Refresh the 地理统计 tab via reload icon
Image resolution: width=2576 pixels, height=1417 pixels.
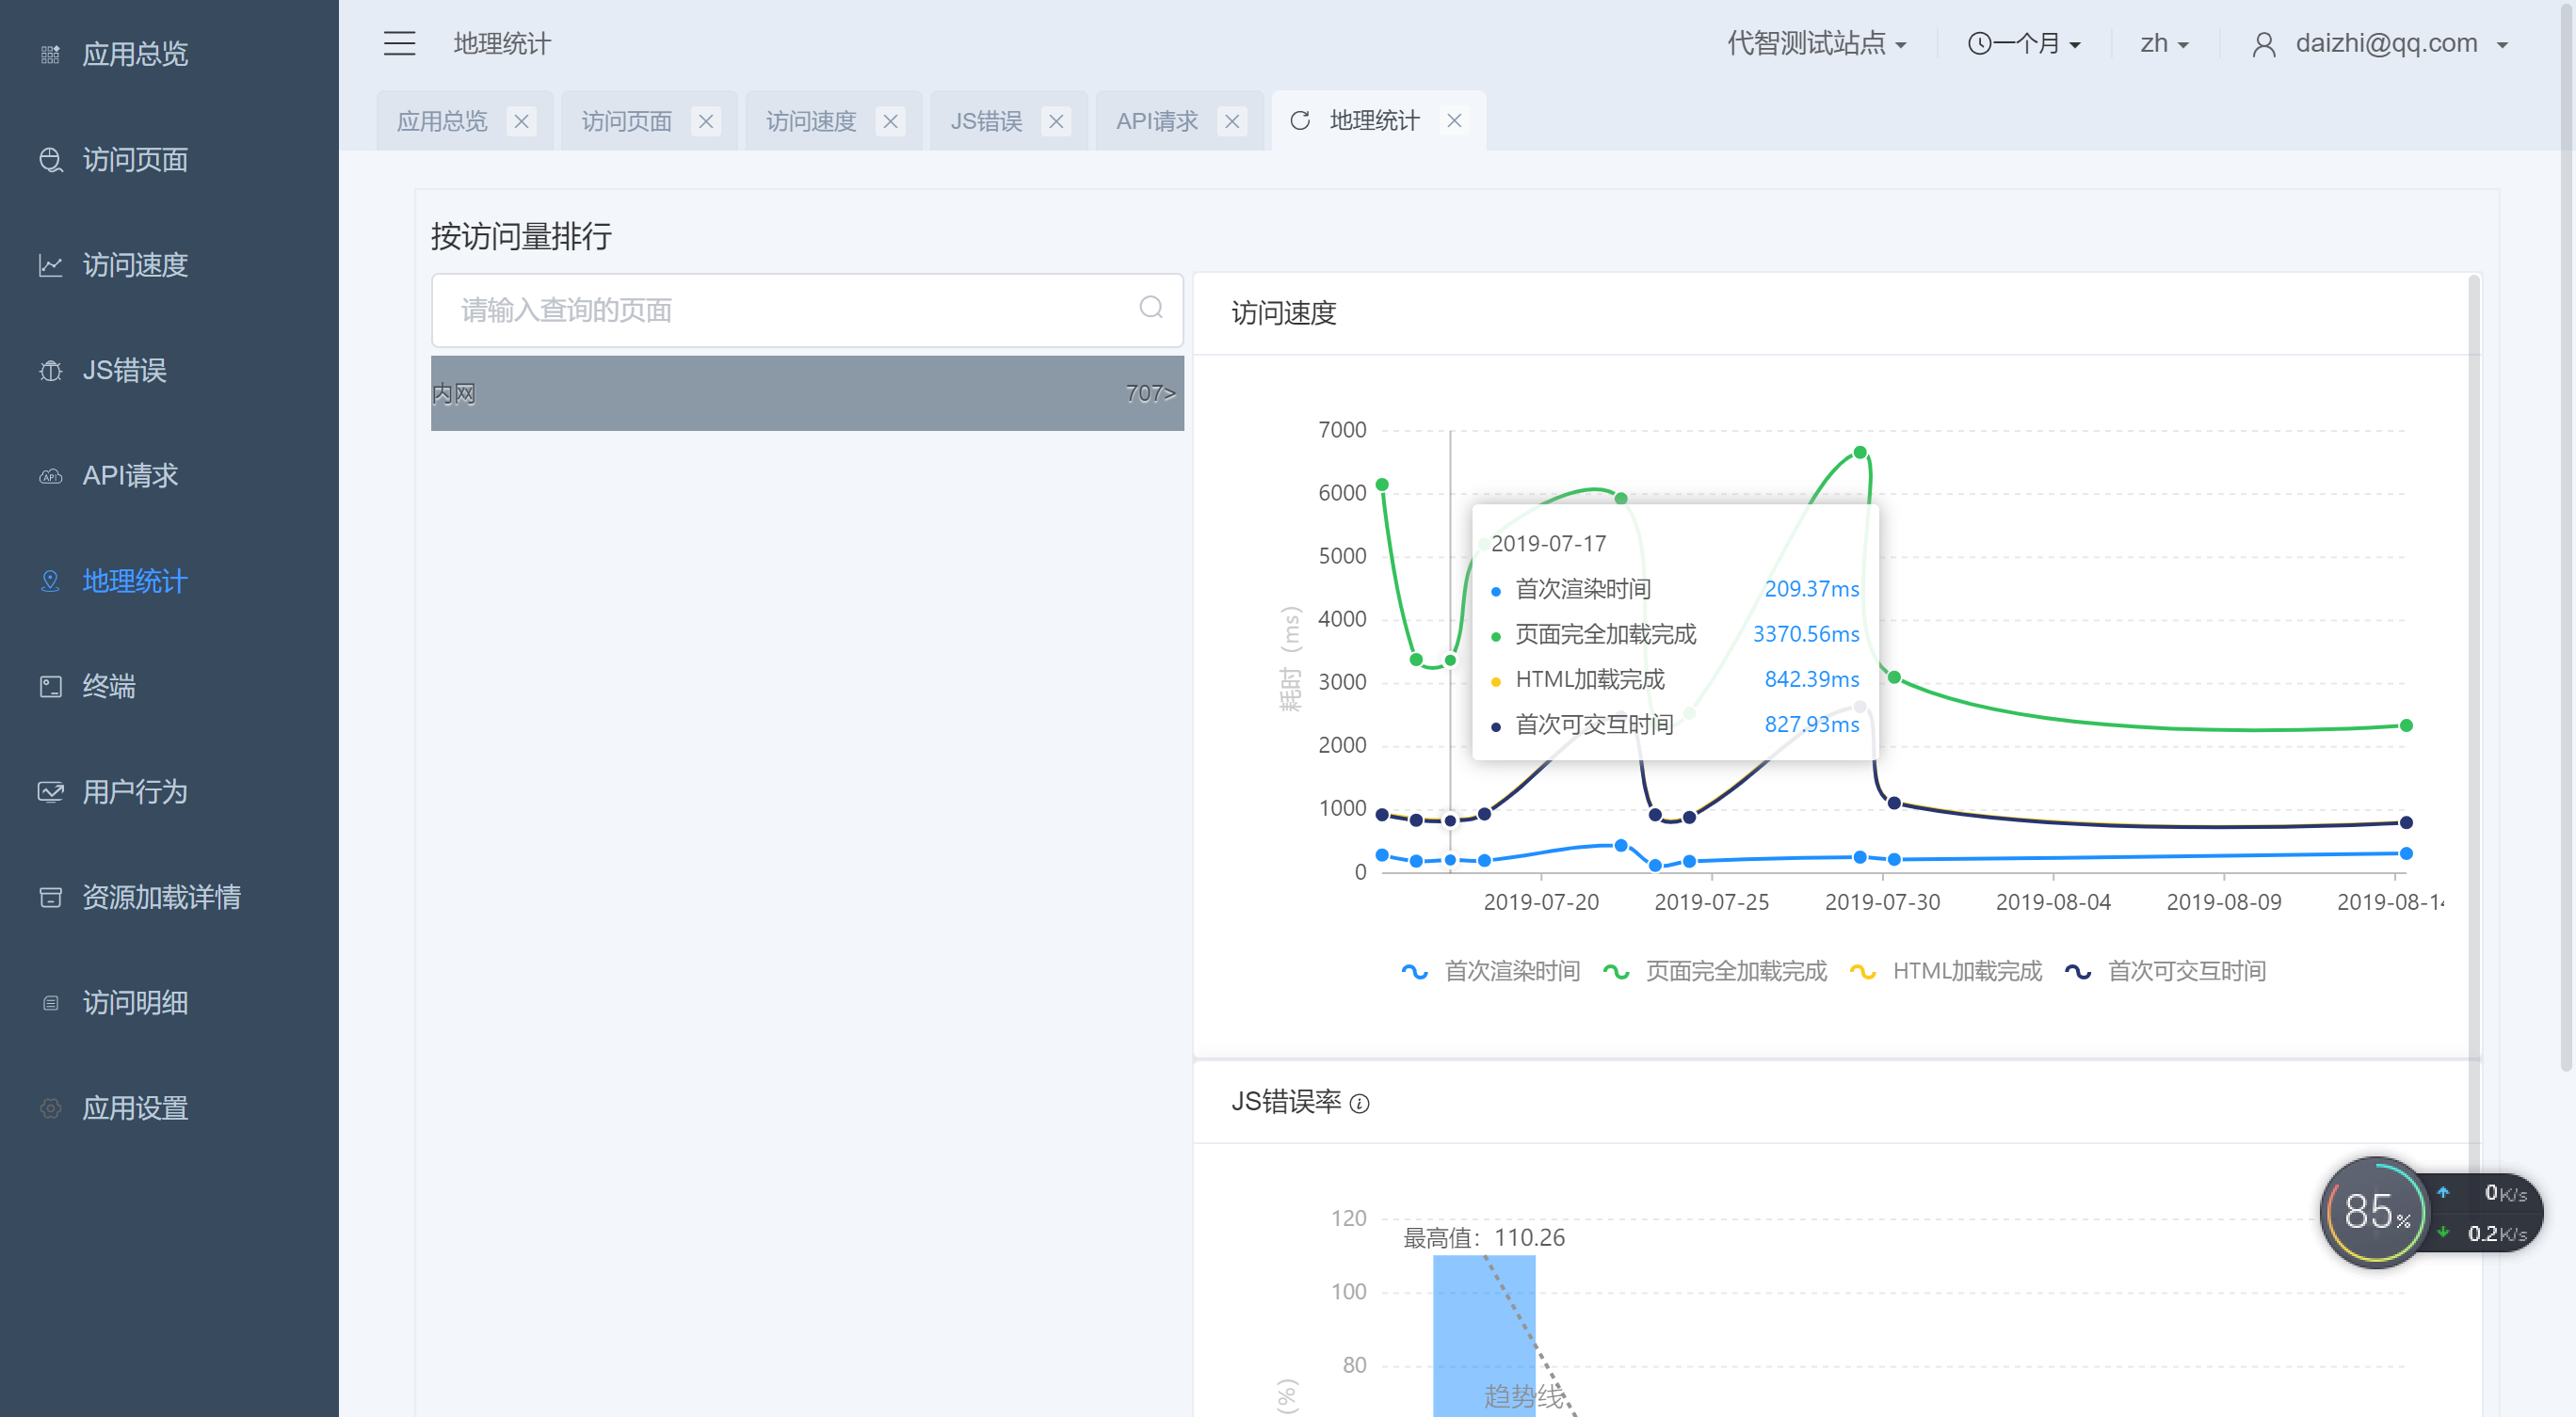(1300, 121)
